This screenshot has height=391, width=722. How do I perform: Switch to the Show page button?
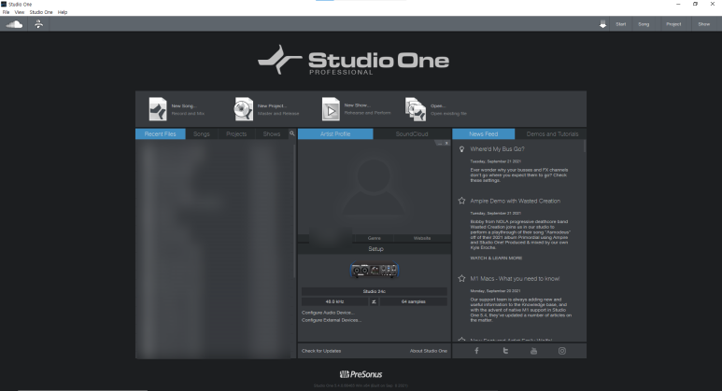pos(704,24)
